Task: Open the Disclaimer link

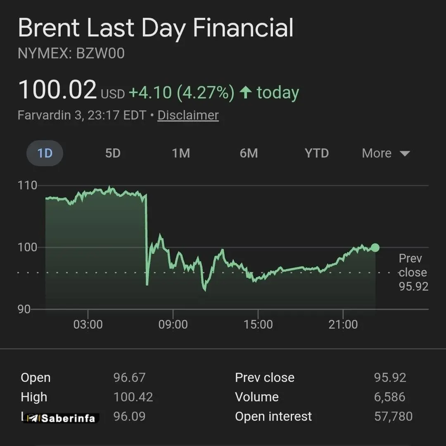Action: click(x=188, y=115)
